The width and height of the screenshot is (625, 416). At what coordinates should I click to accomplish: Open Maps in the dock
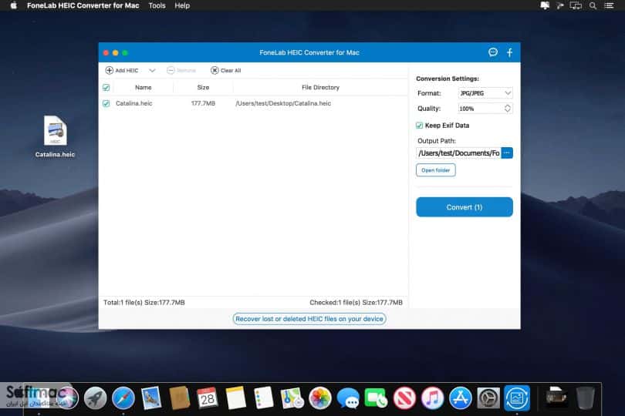(292, 398)
